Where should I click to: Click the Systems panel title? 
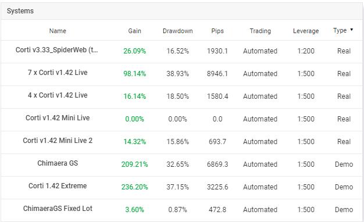(x=20, y=11)
